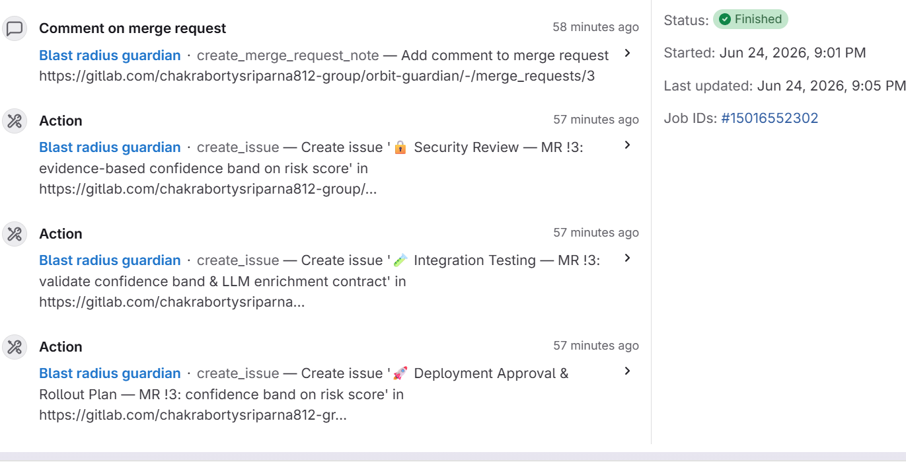Open job ID #15016552302 link

pos(770,118)
